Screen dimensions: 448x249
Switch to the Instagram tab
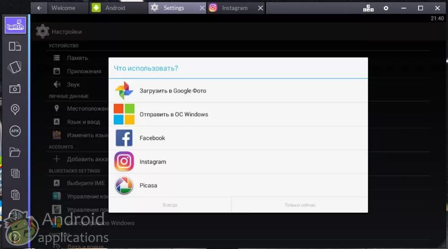[235, 8]
